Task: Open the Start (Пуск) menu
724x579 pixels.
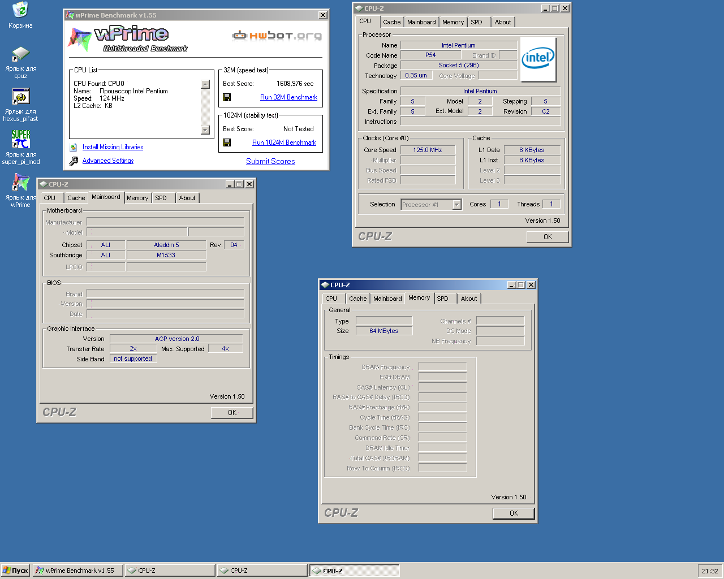Action: 15,571
